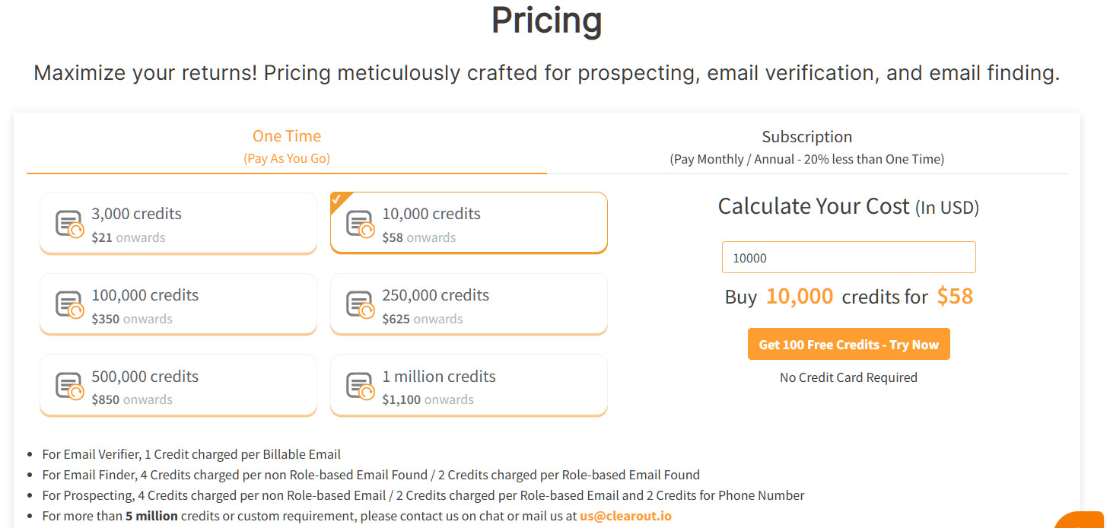This screenshot has width=1110, height=528.
Task: Pick the 1 million credits package
Action: tap(469, 386)
